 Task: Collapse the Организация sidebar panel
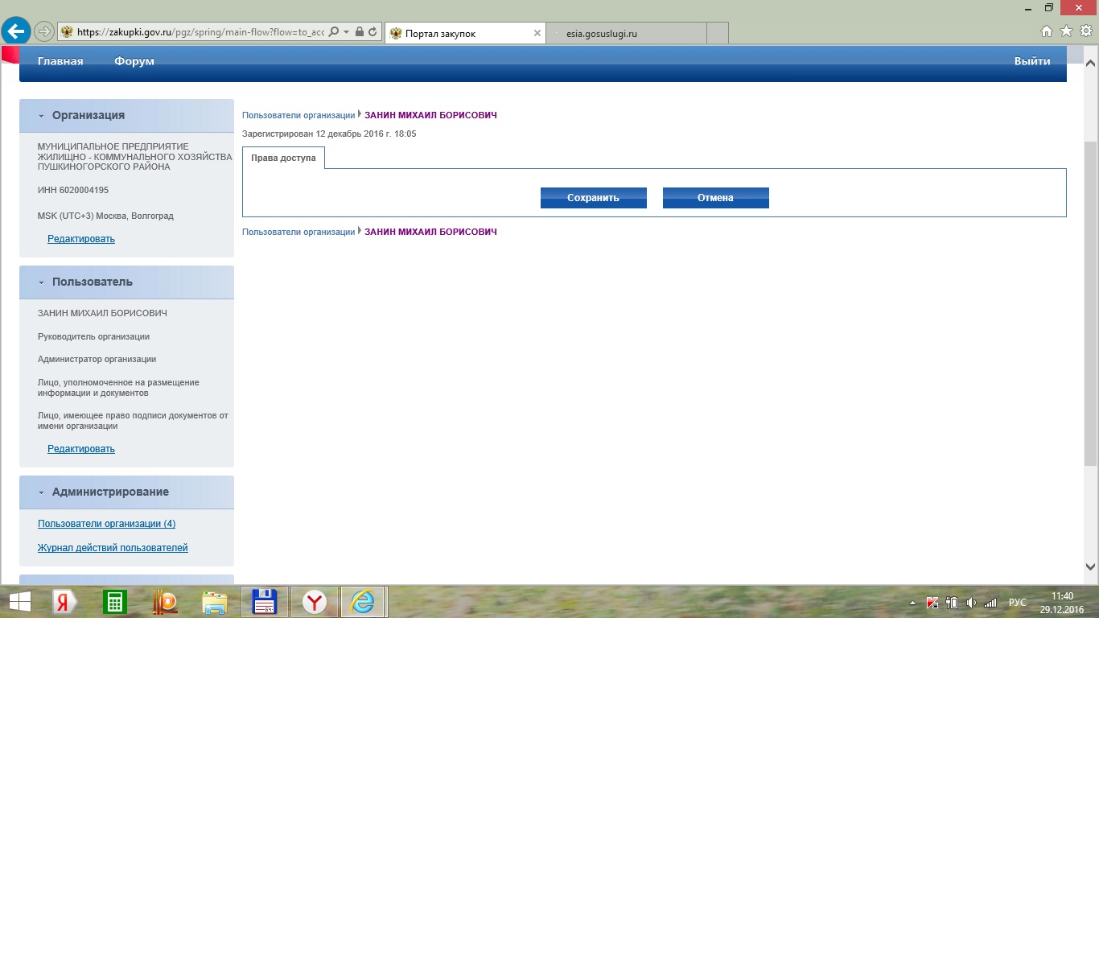click(42, 116)
